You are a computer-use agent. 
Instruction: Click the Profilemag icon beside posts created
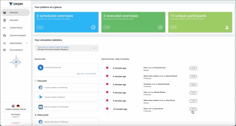tap(40, 87)
